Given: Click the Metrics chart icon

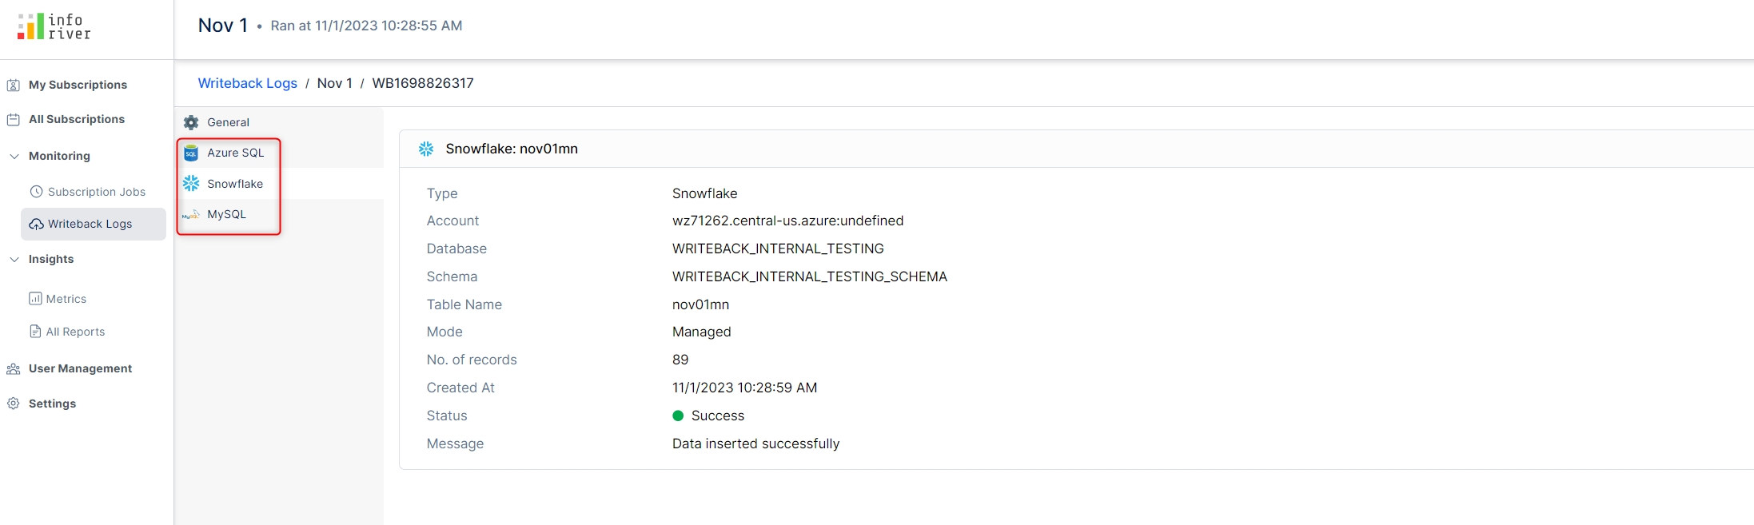Looking at the screenshot, I should (x=35, y=299).
